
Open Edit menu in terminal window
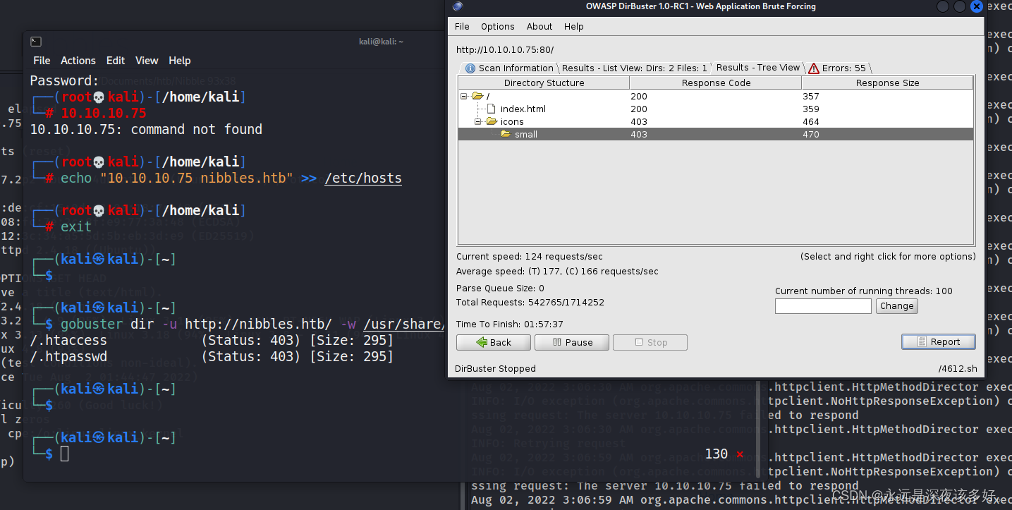[116, 61]
